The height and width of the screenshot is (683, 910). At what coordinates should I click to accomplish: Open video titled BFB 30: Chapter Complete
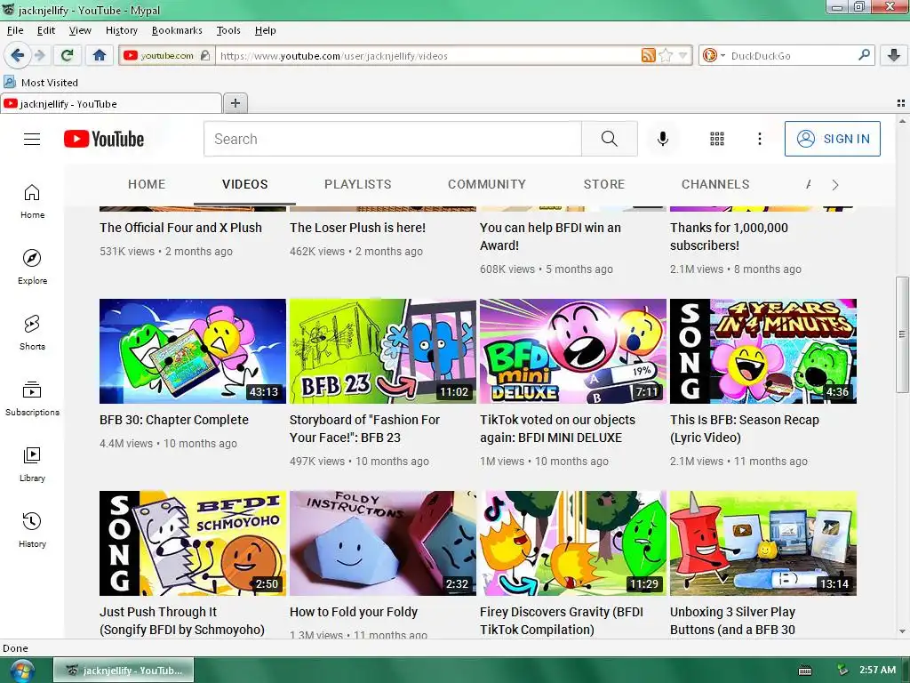pos(173,420)
